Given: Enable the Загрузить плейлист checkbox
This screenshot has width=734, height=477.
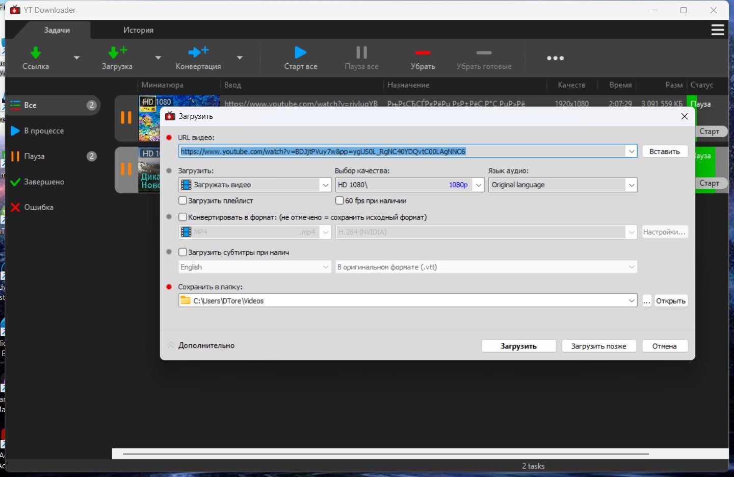Looking at the screenshot, I should 183,200.
